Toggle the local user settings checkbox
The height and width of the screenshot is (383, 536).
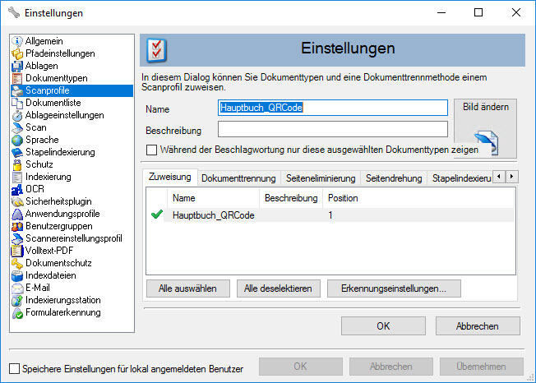click(x=14, y=367)
